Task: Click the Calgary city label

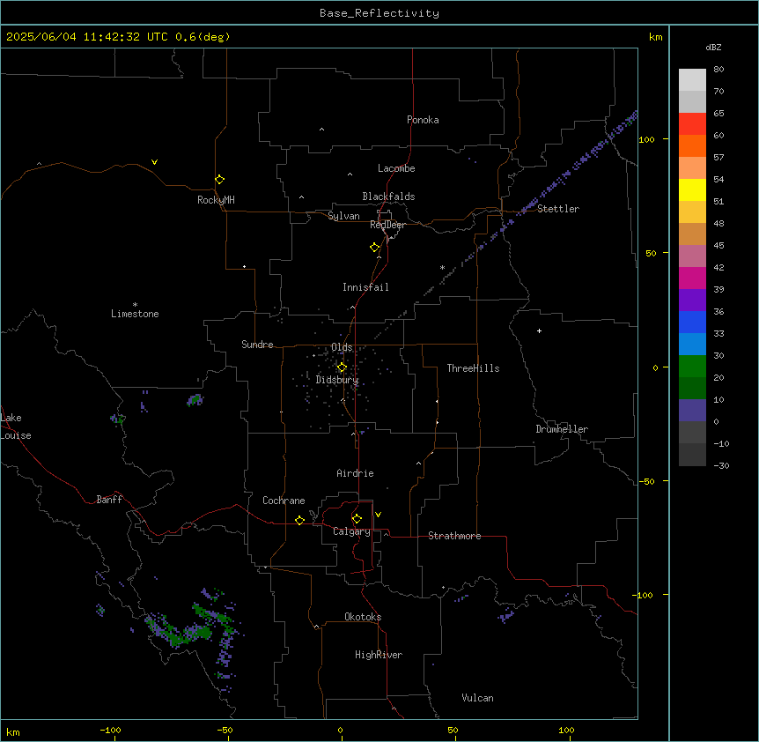Action: (x=351, y=531)
